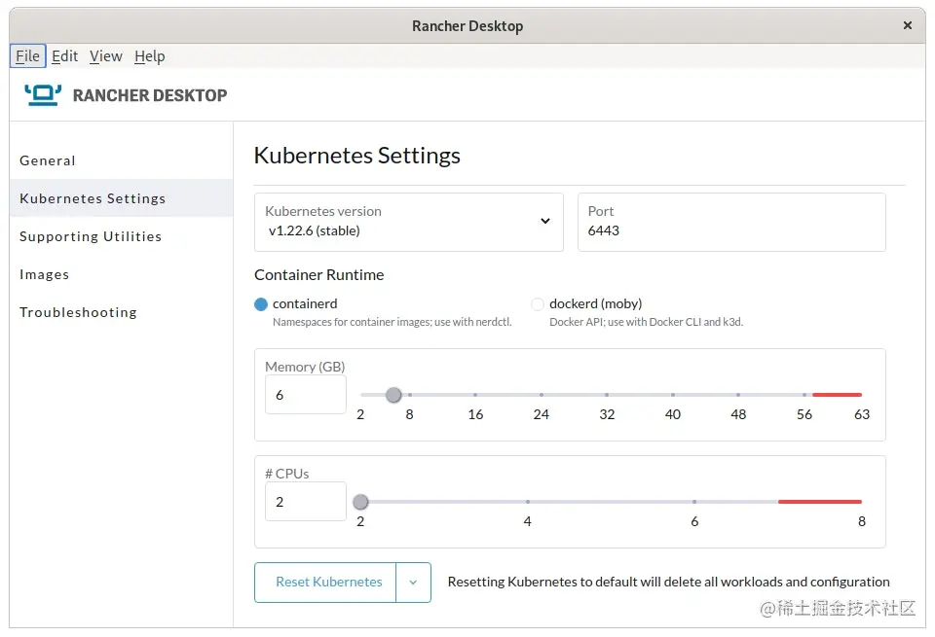935x637 pixels.
Task: Open the View menu
Action: point(105,56)
